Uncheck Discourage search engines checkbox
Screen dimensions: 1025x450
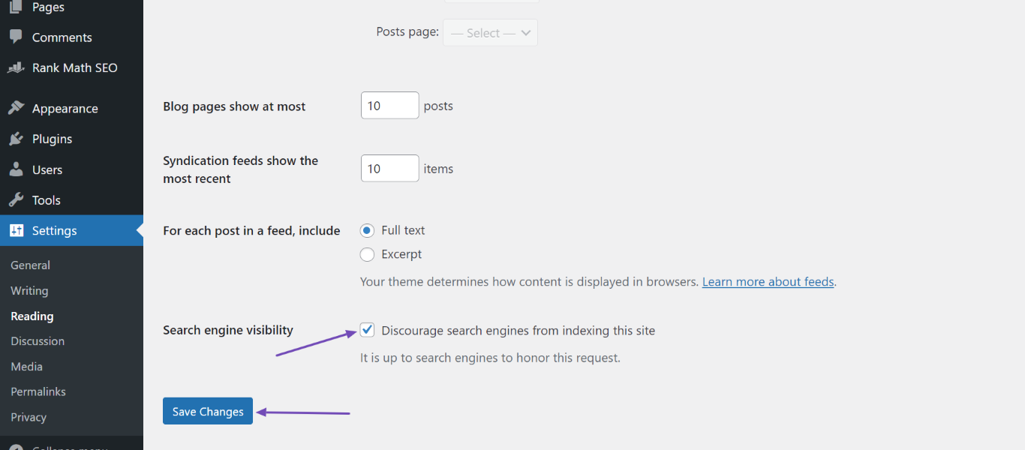(367, 330)
